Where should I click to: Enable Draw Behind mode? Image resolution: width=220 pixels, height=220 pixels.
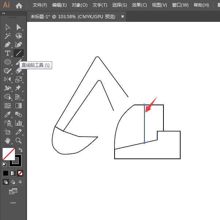[x=13, y=182]
